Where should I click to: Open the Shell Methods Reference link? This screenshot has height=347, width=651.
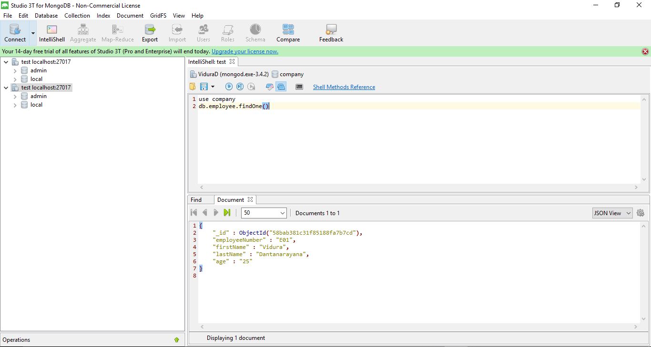(344, 87)
